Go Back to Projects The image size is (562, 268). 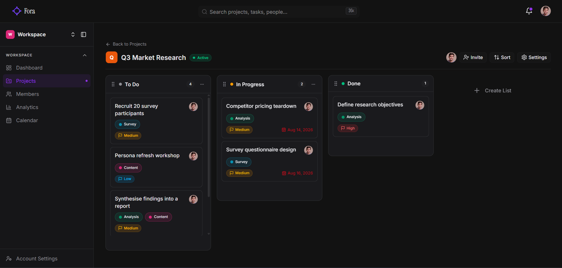point(126,44)
